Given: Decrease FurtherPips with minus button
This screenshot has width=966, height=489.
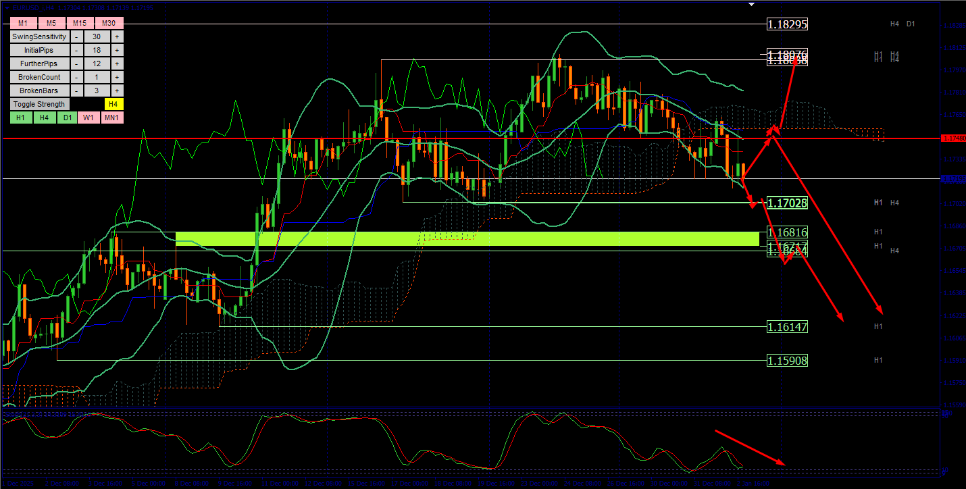Looking at the screenshot, I should point(76,63).
